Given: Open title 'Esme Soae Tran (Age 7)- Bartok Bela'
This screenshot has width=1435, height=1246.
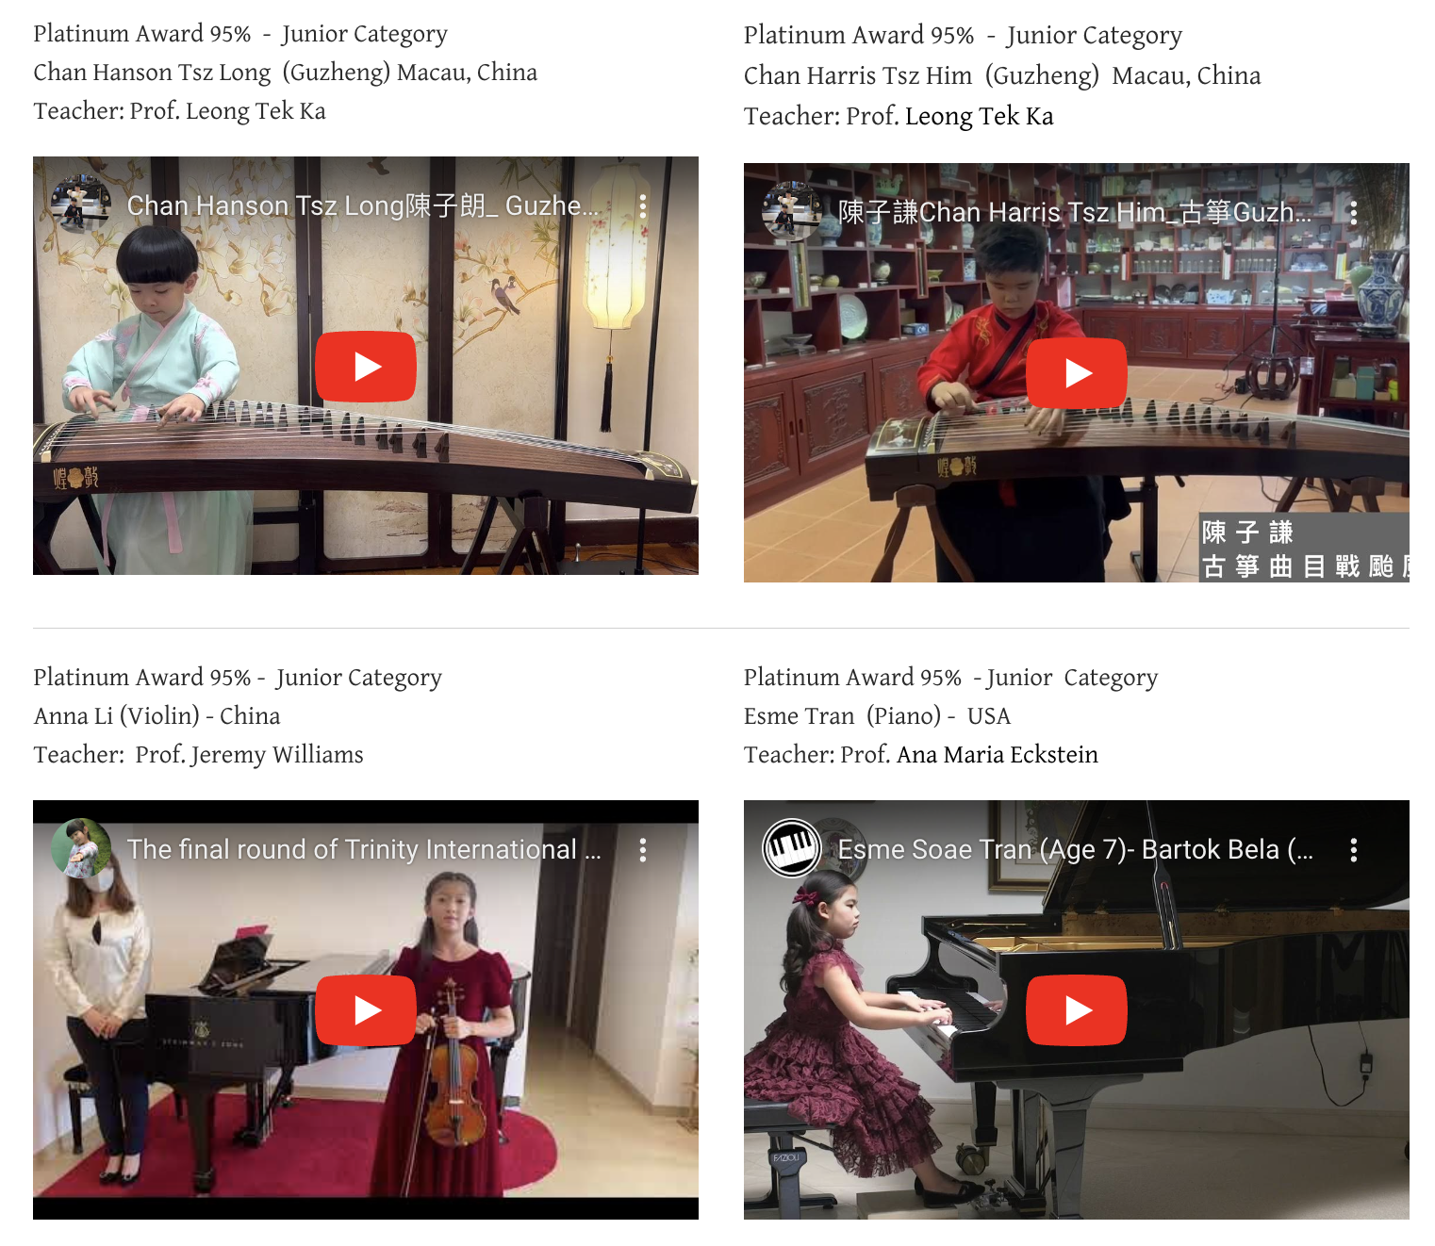Looking at the screenshot, I should tap(1075, 850).
